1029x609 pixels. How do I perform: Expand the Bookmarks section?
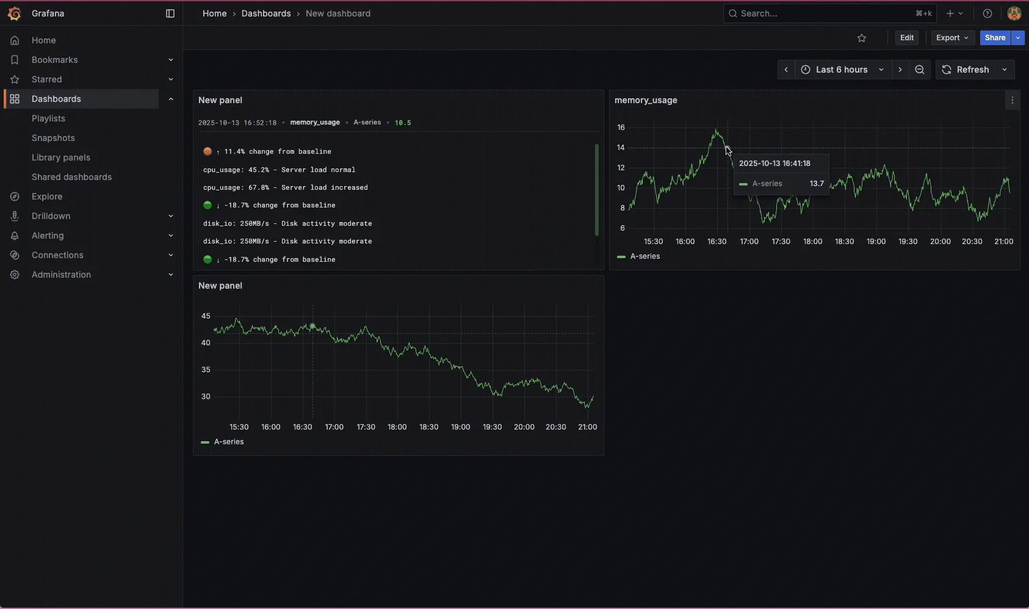(170, 60)
